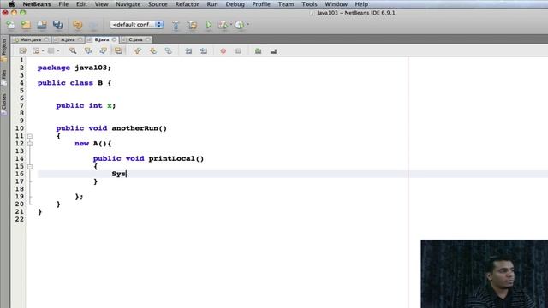The image size is (548, 308).
Task: Click the Profile Project icon
Action: pyautogui.click(x=240, y=25)
